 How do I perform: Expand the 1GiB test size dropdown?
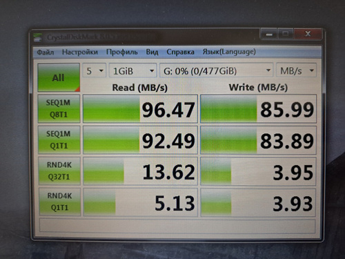(133, 70)
